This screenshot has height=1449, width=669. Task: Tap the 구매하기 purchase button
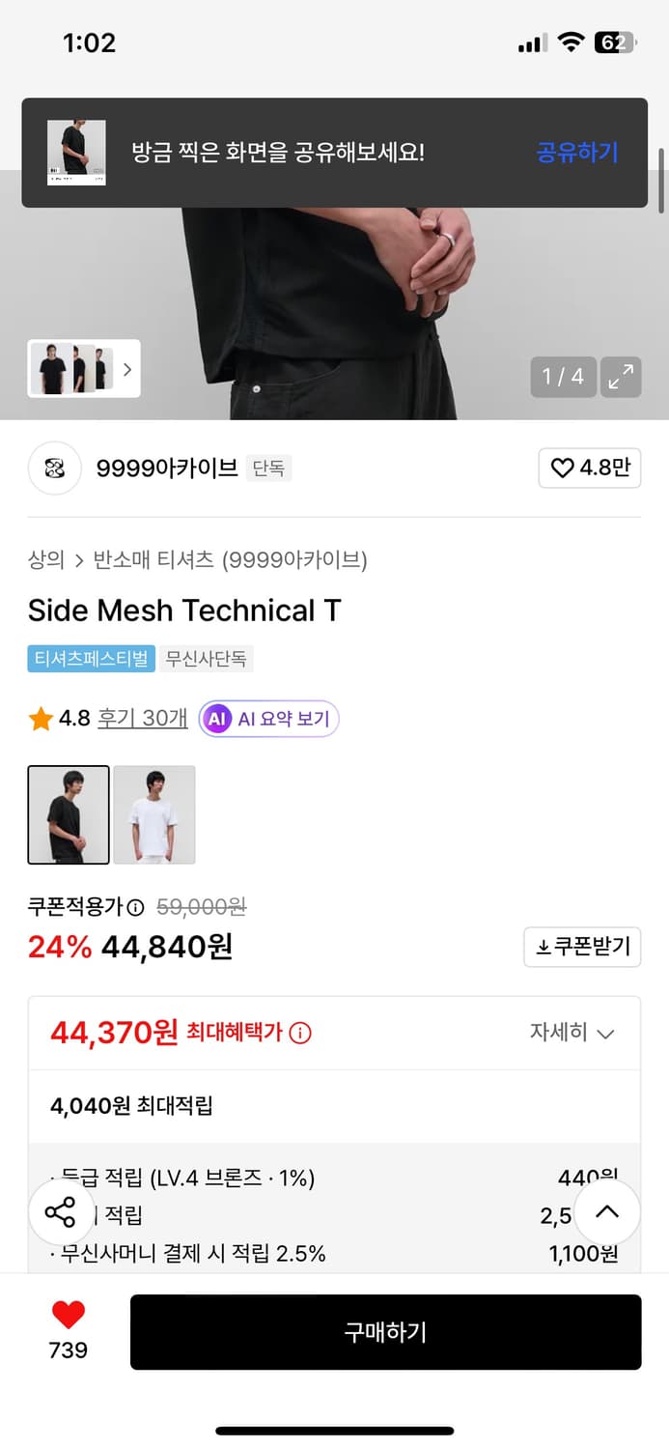[x=385, y=1332]
